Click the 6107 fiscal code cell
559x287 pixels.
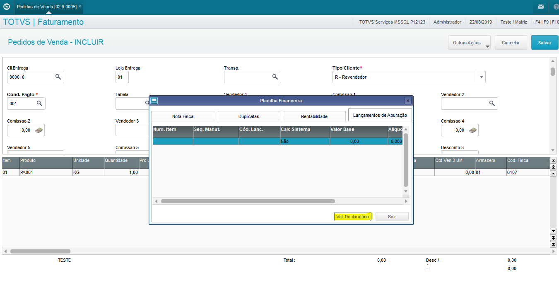pyautogui.click(x=528, y=172)
